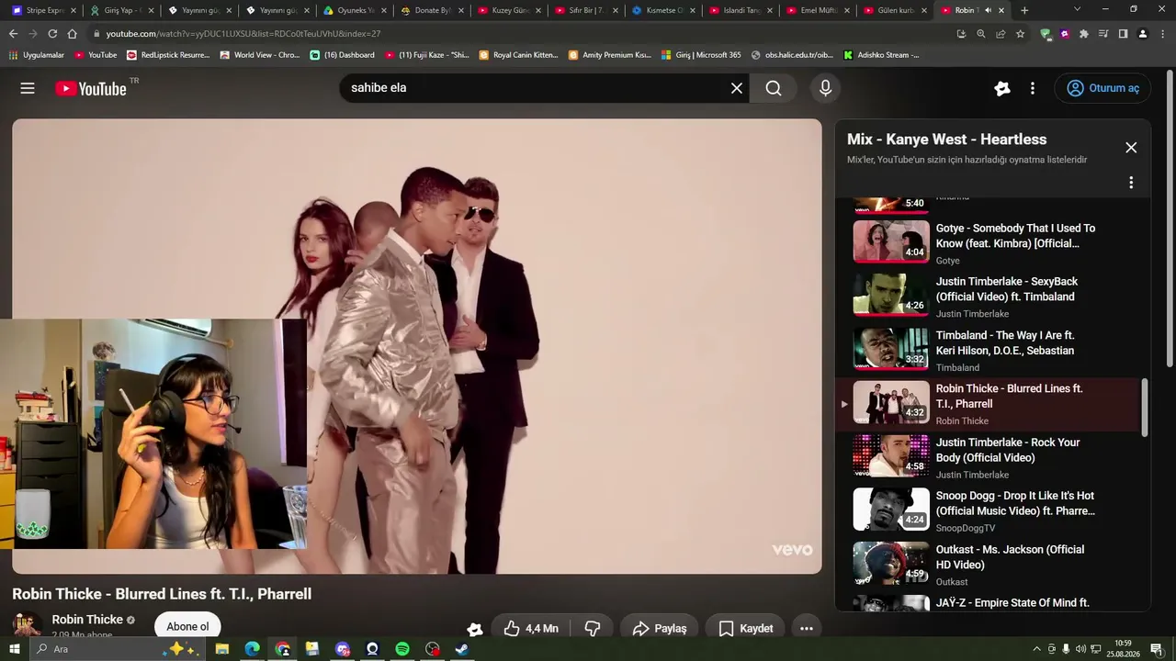Image resolution: width=1176 pixels, height=661 pixels.
Task: Open Chrome media controls icon
Action: (x=1103, y=34)
